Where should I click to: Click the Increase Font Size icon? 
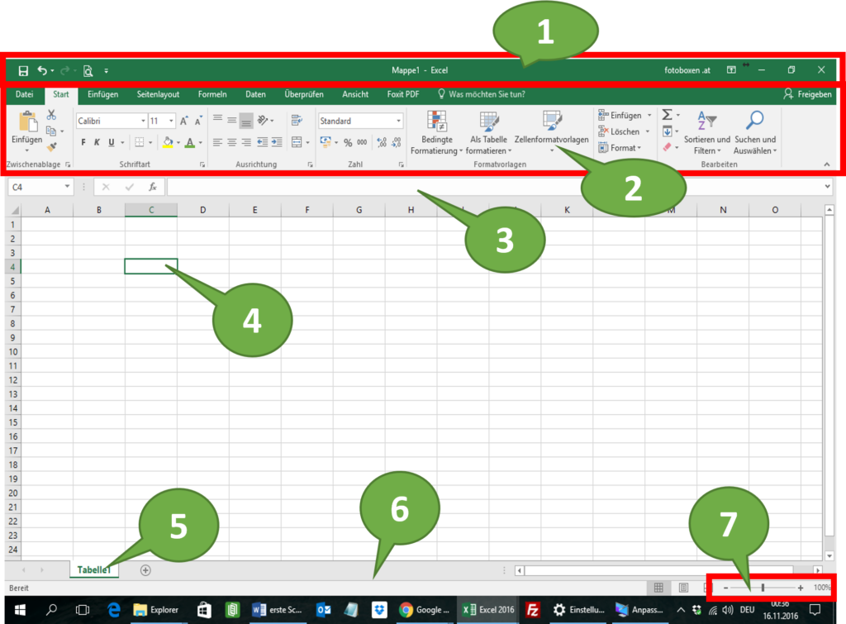tap(184, 121)
